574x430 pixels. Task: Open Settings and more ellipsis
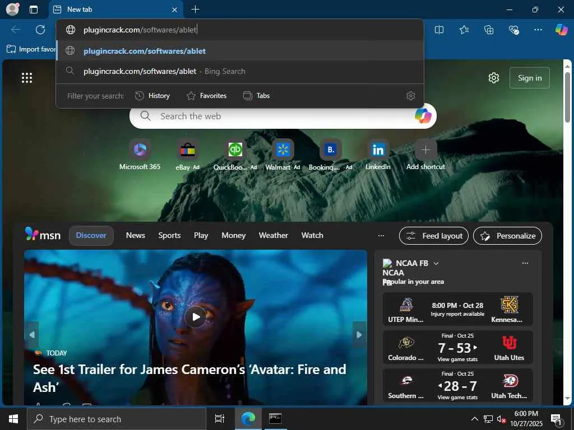(538, 30)
